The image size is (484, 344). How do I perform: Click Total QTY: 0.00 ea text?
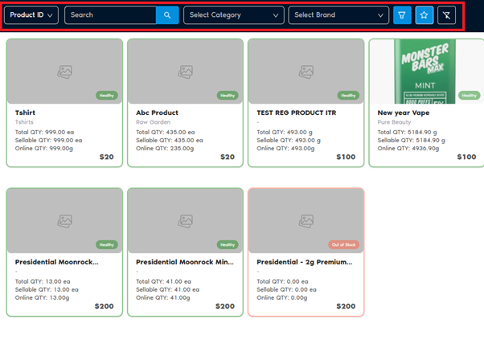[282, 281]
